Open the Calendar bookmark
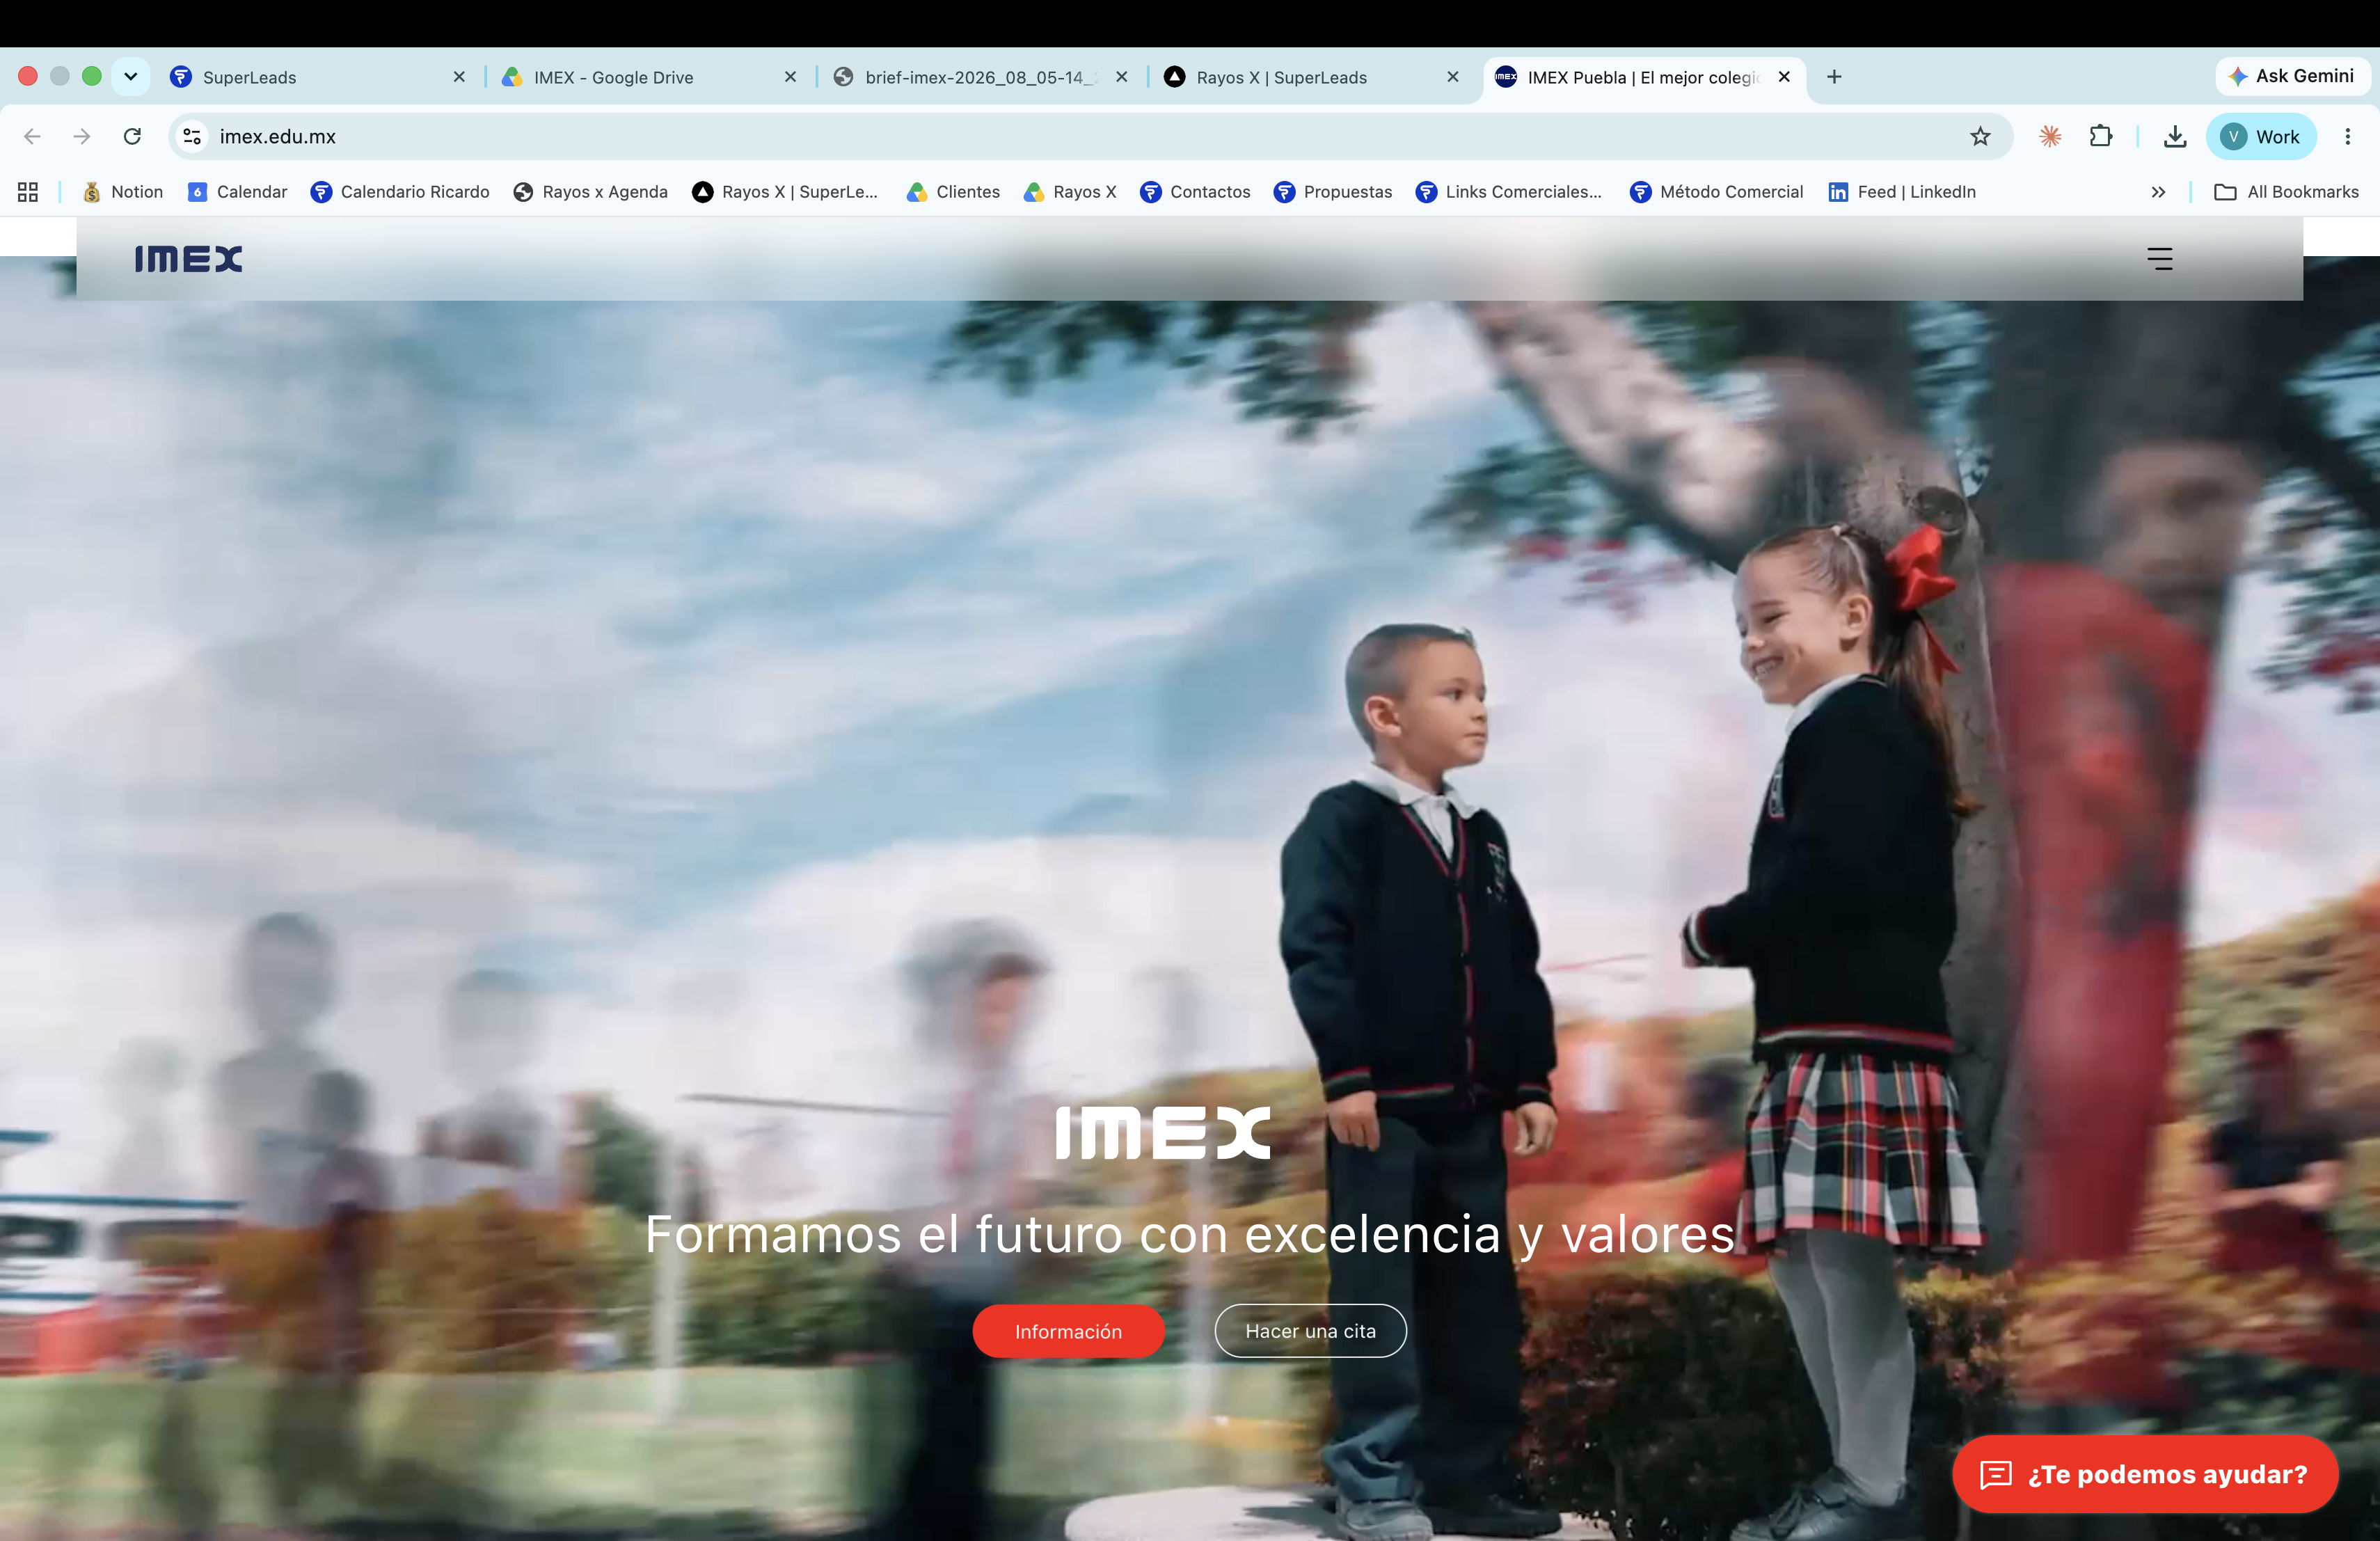This screenshot has width=2380, height=1541. [x=237, y=192]
